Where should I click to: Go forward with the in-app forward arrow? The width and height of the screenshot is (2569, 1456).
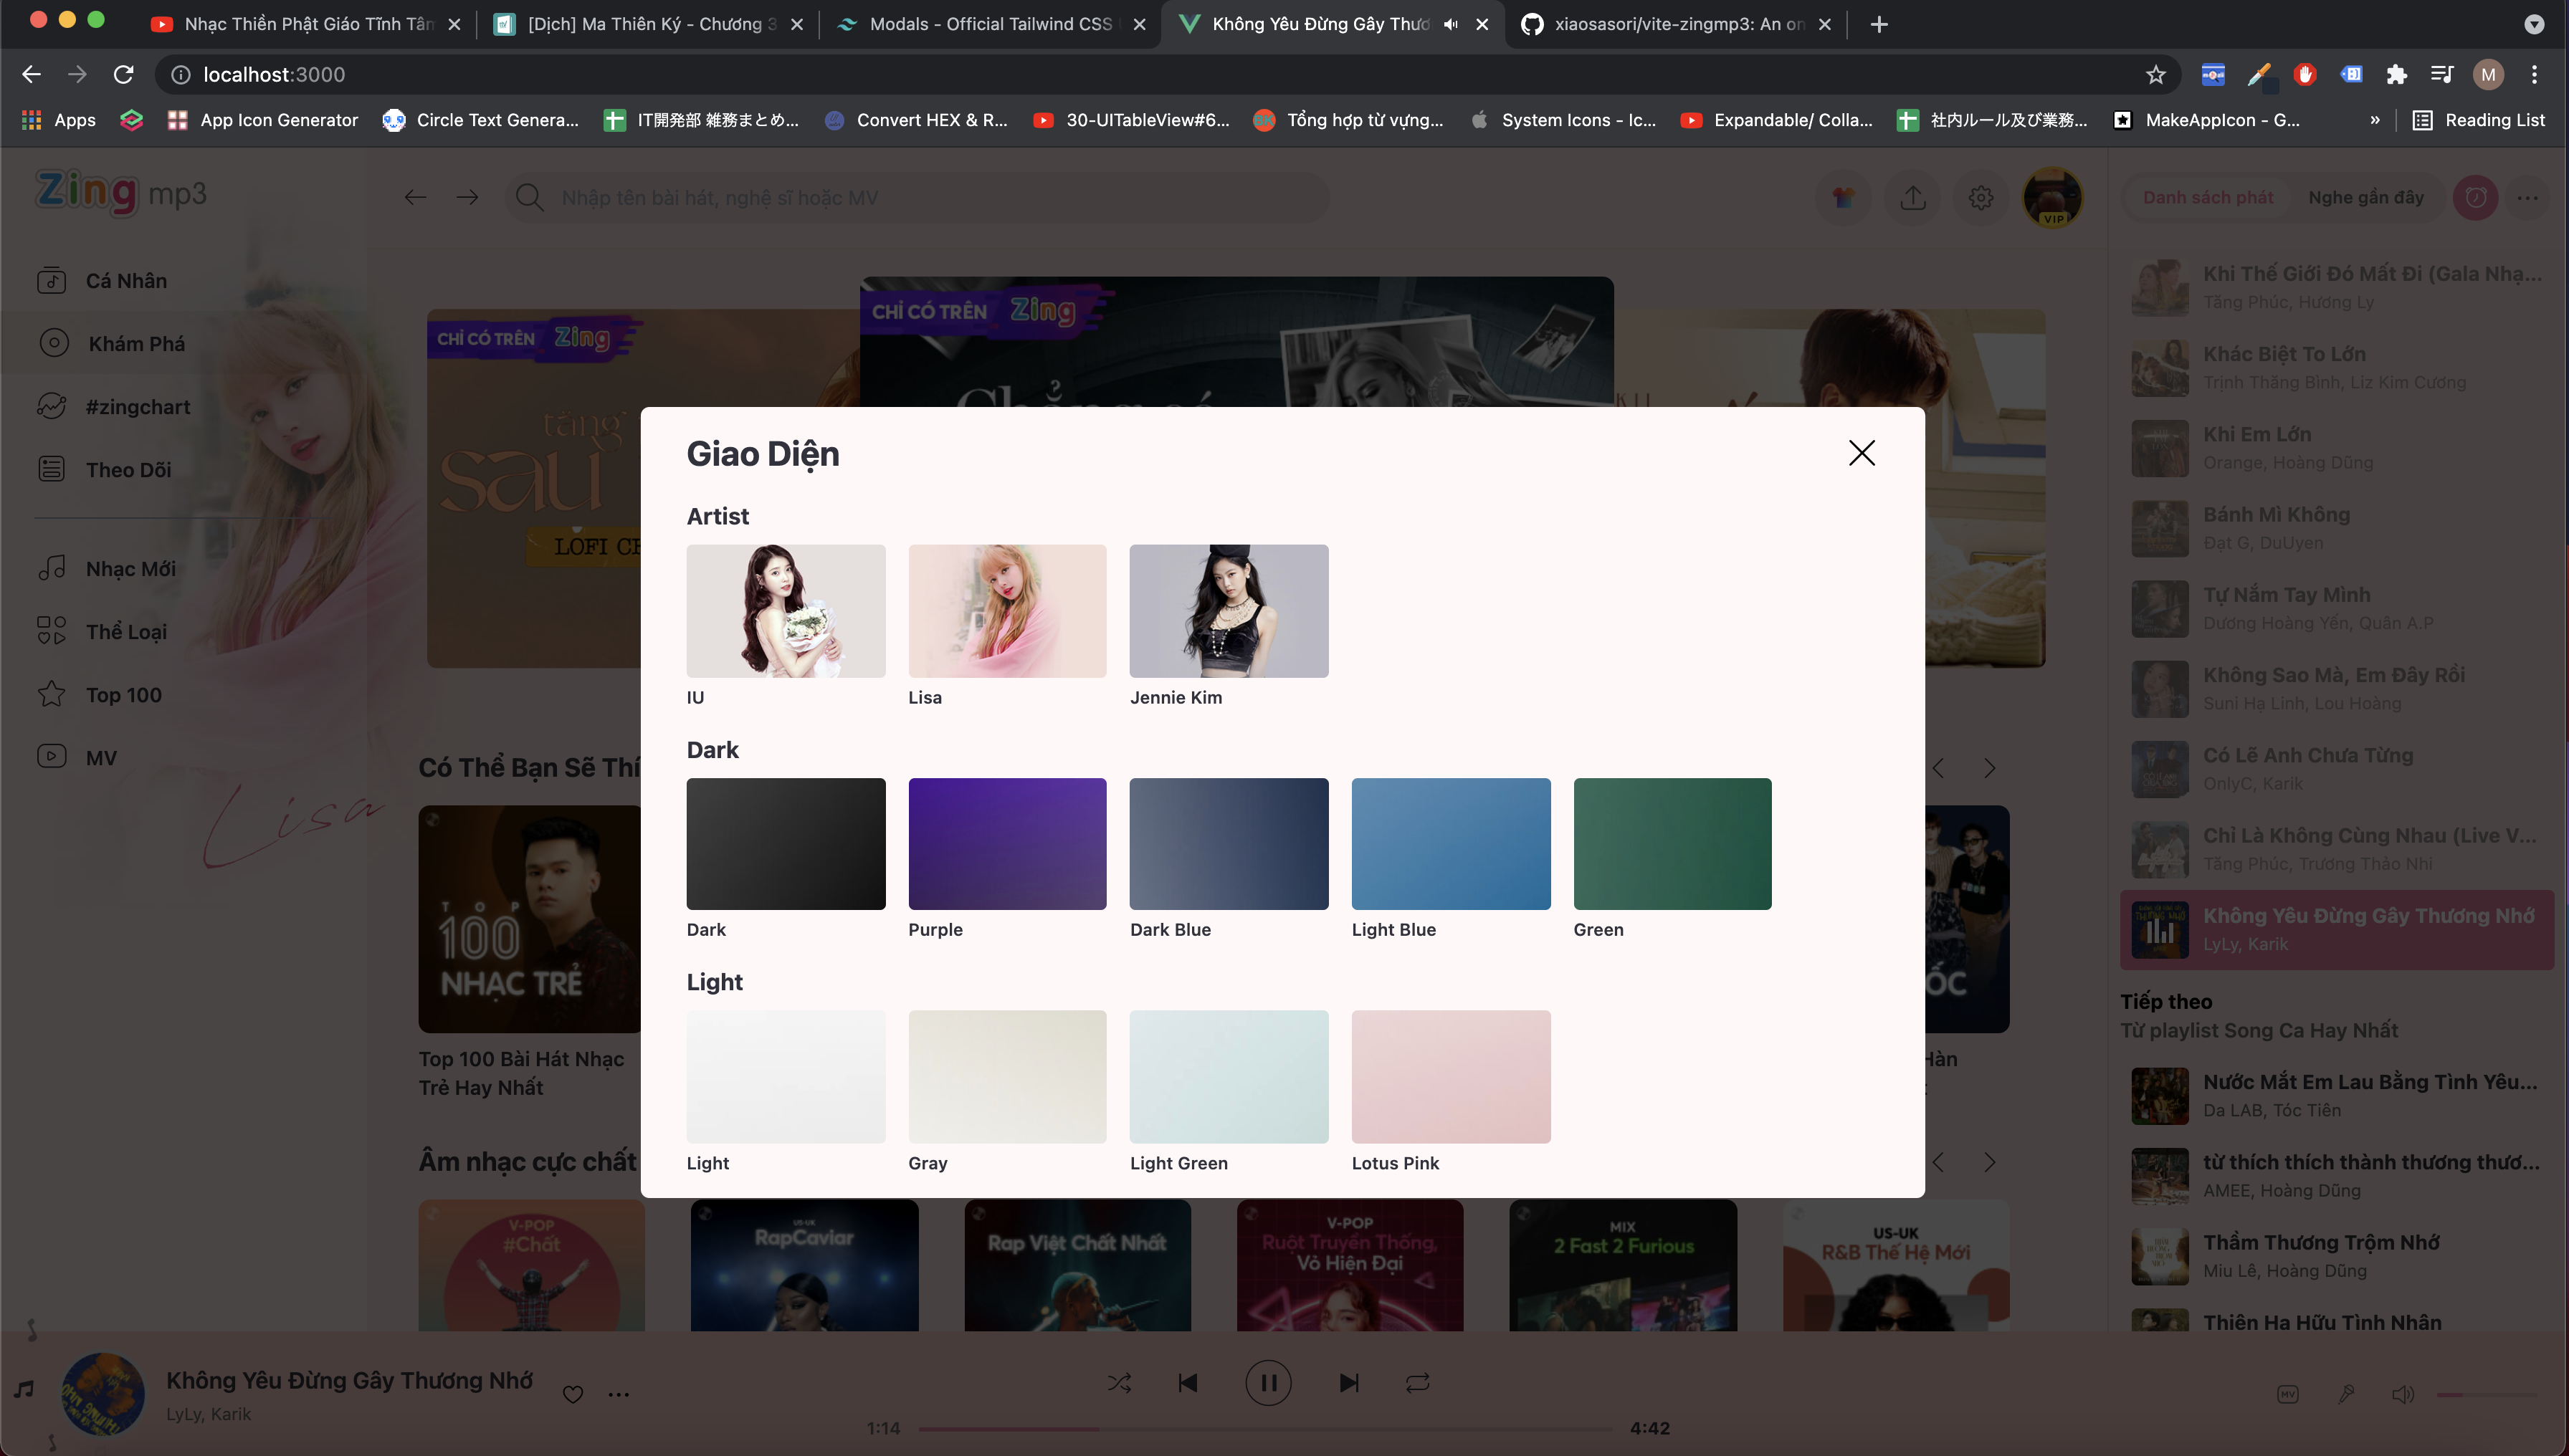467,197
